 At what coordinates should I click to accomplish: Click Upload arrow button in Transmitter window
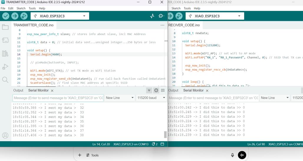[x=15, y=16]
